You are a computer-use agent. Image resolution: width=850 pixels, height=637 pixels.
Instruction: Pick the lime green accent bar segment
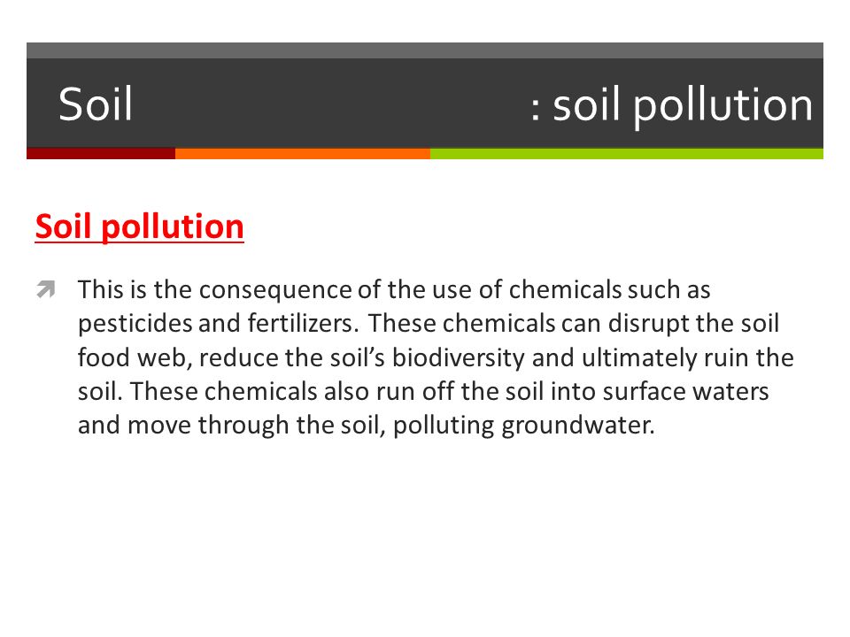tap(627, 154)
